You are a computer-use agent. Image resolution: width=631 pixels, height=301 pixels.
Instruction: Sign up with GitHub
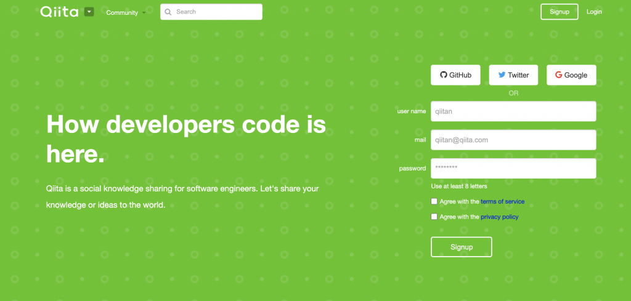click(x=455, y=74)
